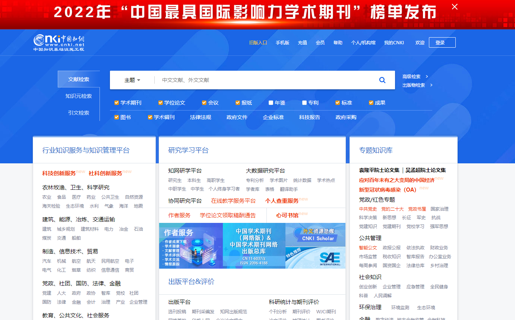Toggle the 学术期刊 checkbox
The height and width of the screenshot is (320, 515).
pos(117,103)
